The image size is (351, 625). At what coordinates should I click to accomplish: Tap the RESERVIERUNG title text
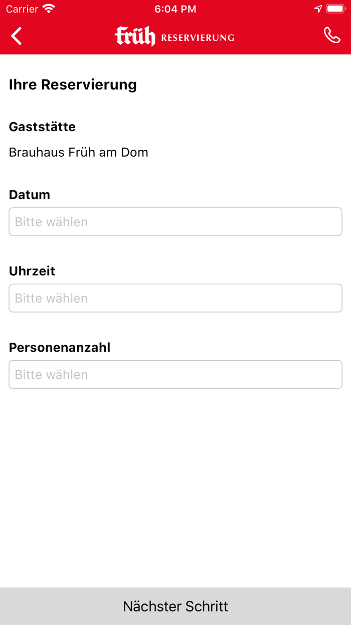pyautogui.click(x=198, y=37)
